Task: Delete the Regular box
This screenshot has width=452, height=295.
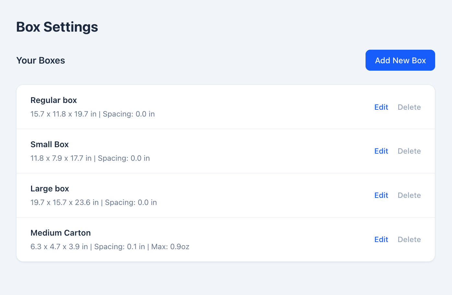Action: [409, 107]
